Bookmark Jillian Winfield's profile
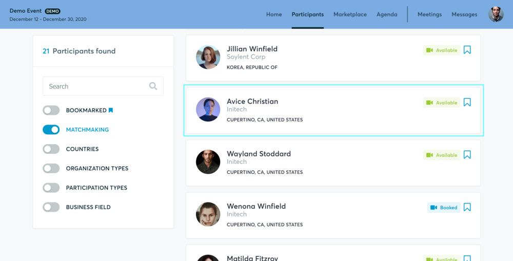 [x=467, y=50]
